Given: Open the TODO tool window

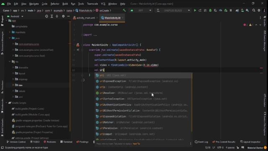Looking at the screenshot, I should (35, 142).
